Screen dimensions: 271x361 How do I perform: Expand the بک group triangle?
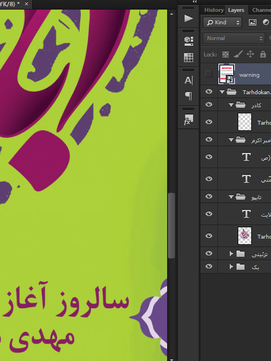(x=231, y=266)
